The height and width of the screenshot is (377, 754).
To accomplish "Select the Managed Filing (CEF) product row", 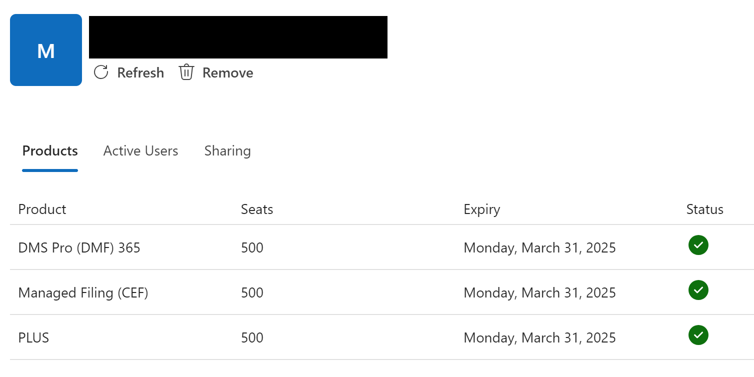I will click(x=382, y=292).
